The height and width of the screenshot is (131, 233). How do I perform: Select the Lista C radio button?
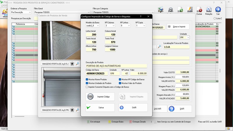click(215, 18)
